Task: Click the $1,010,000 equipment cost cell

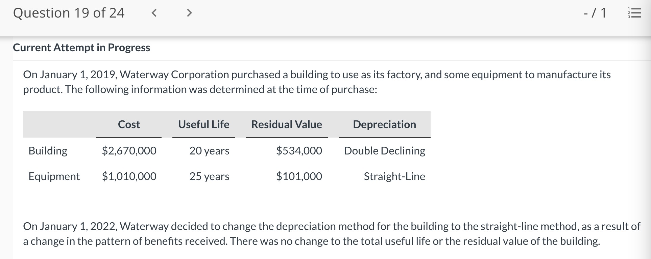Action: coord(129,176)
